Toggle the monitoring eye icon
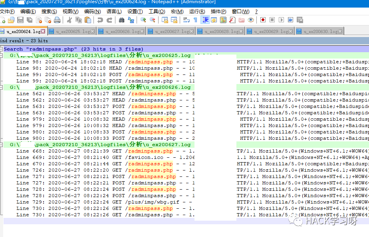 pos(251,20)
